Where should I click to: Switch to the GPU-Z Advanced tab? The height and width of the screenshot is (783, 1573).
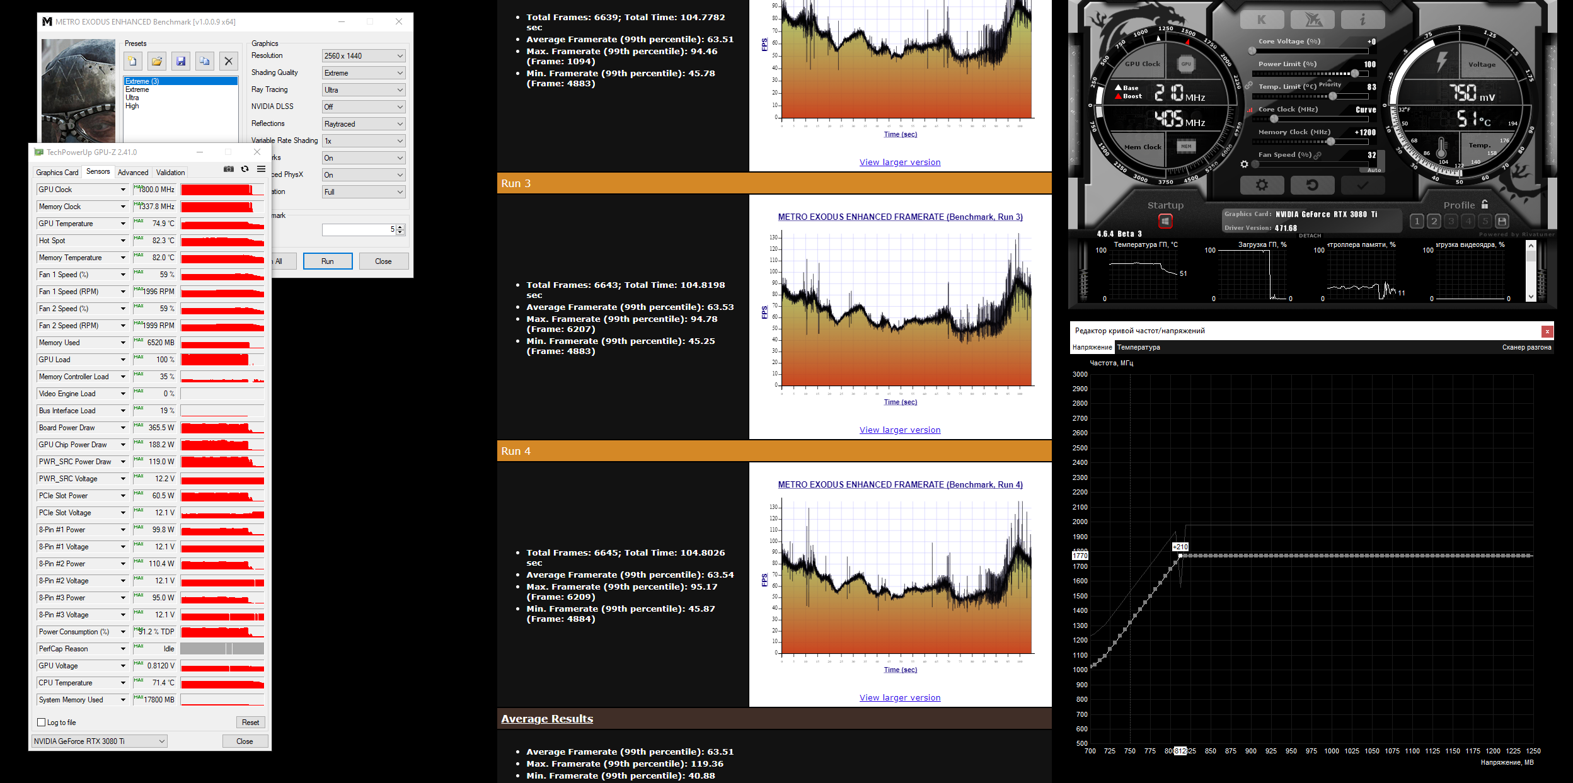[x=133, y=173]
